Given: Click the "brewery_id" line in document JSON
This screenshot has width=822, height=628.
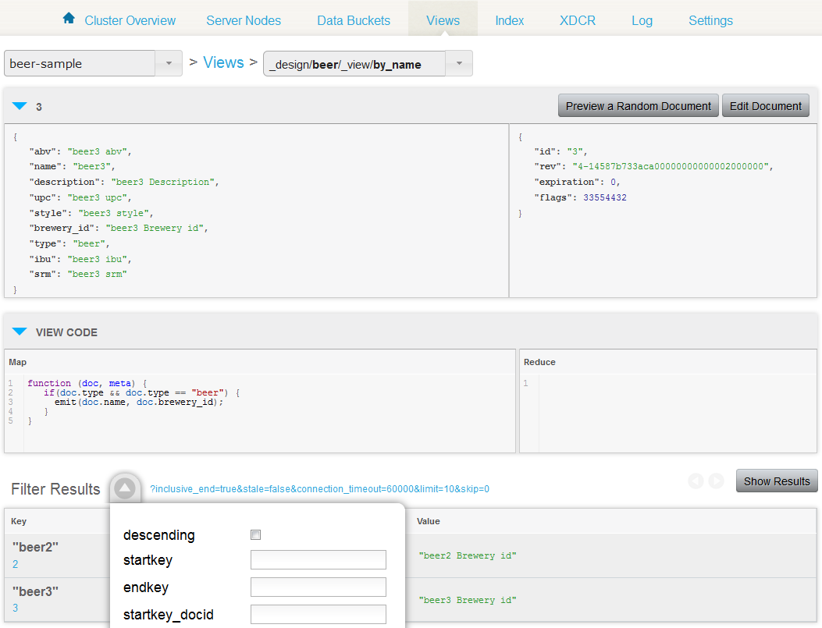Looking at the screenshot, I should [x=119, y=228].
